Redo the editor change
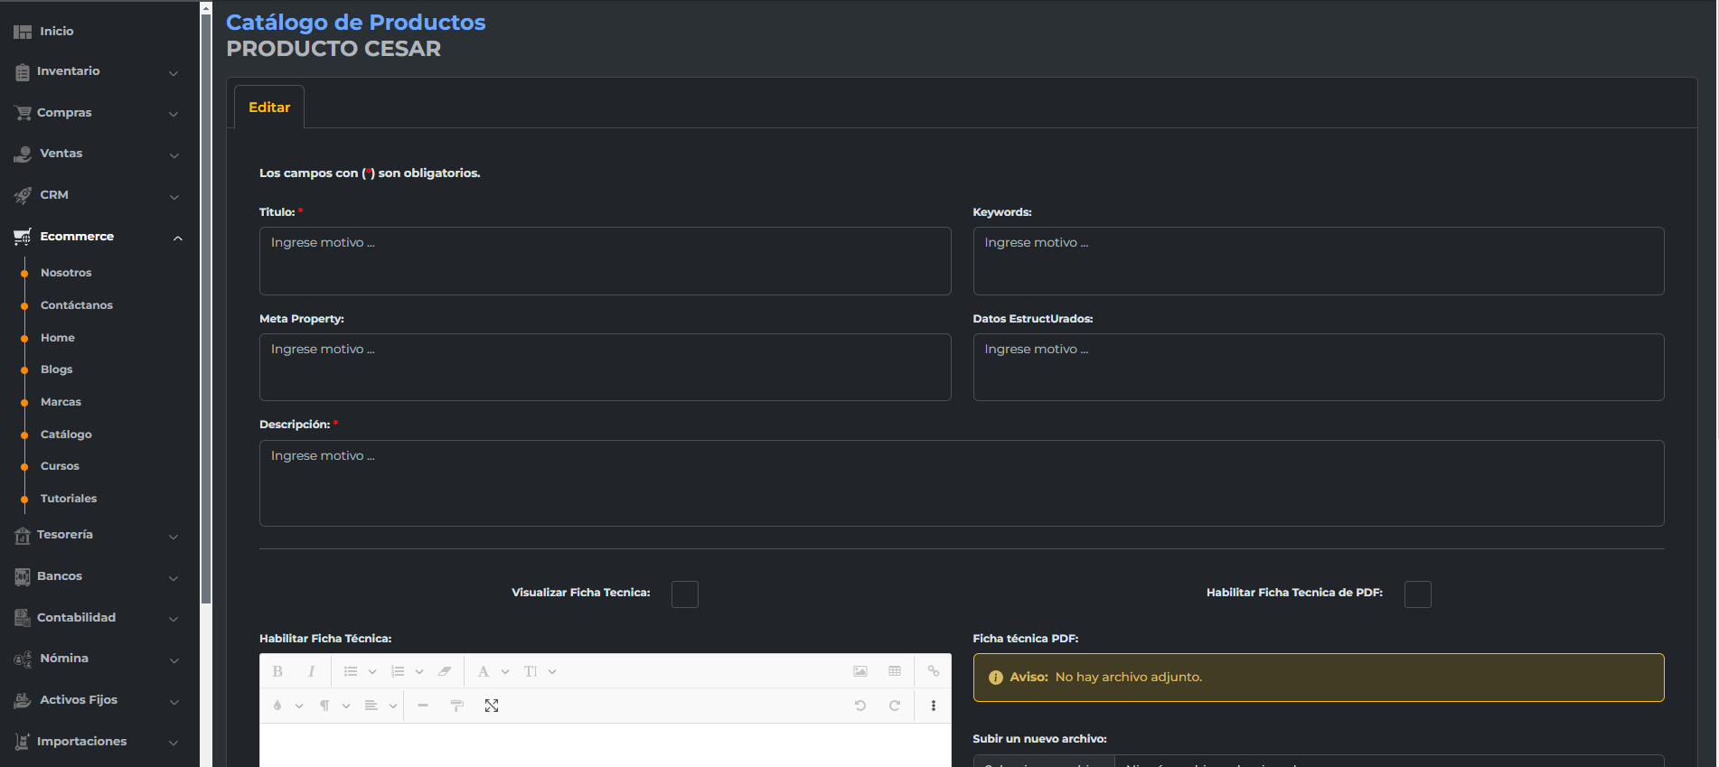The width and height of the screenshot is (1719, 767). coord(895,706)
